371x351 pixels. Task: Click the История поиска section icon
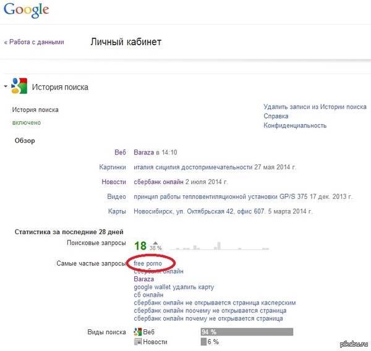pyautogui.click(x=19, y=87)
